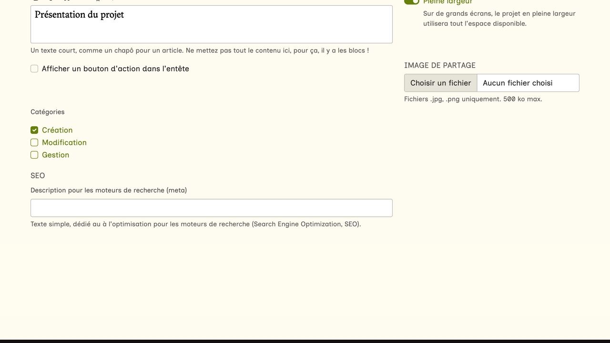
Task: Uncheck the Création category checkbox
Action: 34,130
